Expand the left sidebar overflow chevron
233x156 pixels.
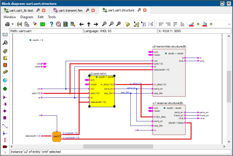[5, 152]
